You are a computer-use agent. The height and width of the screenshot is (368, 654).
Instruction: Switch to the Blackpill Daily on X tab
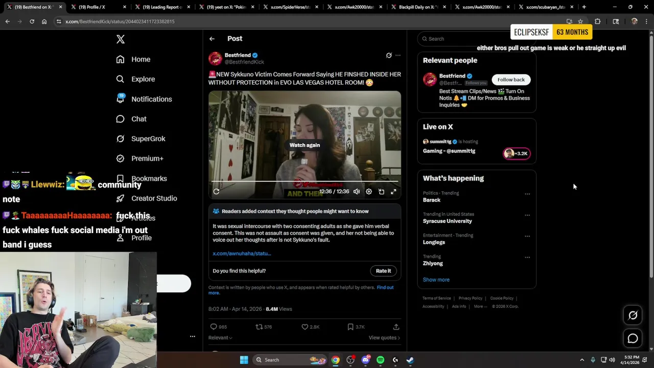coord(417,7)
